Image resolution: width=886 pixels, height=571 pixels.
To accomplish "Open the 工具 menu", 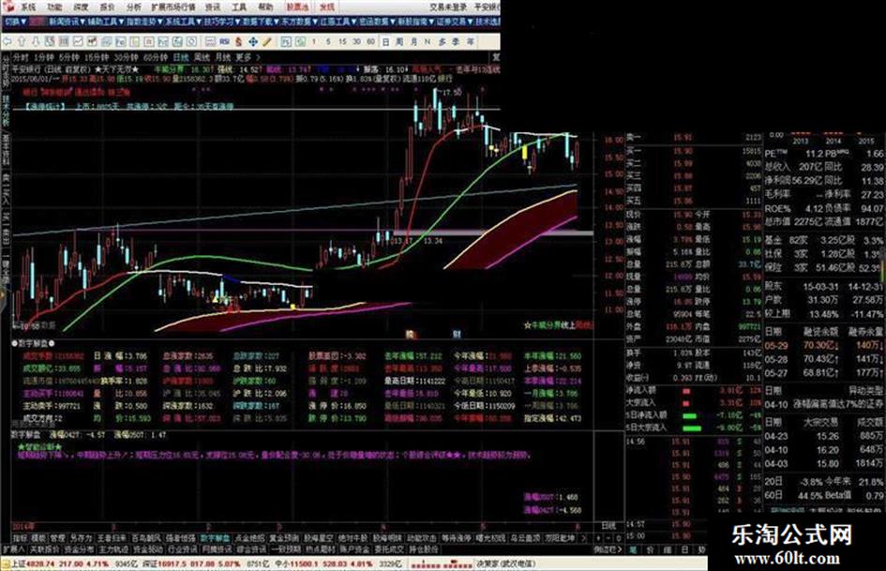I will click(x=239, y=8).
